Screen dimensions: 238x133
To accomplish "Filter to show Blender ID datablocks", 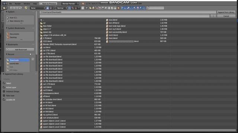I will (x=118, y=8).
